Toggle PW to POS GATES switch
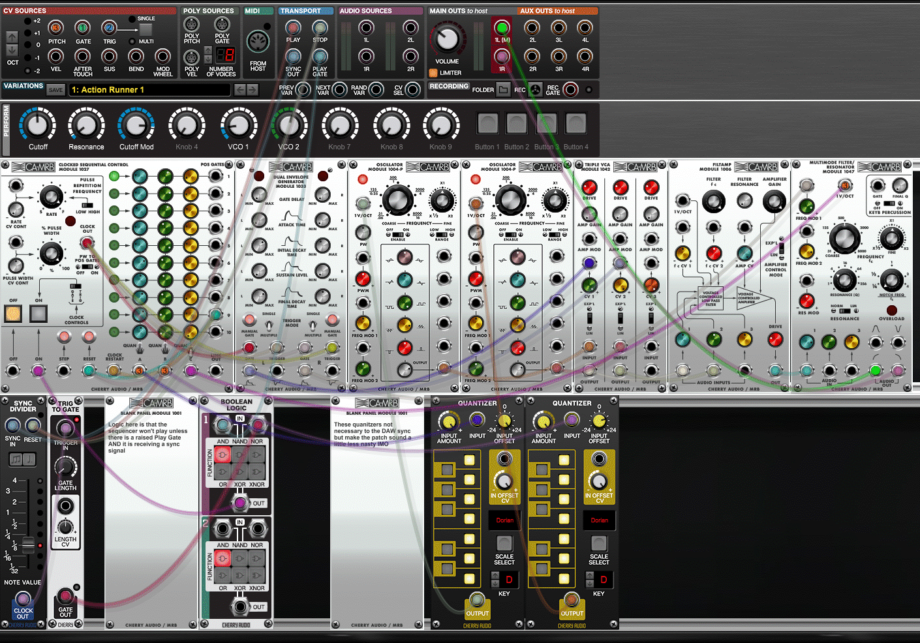This screenshot has height=643, width=920. click(x=87, y=267)
